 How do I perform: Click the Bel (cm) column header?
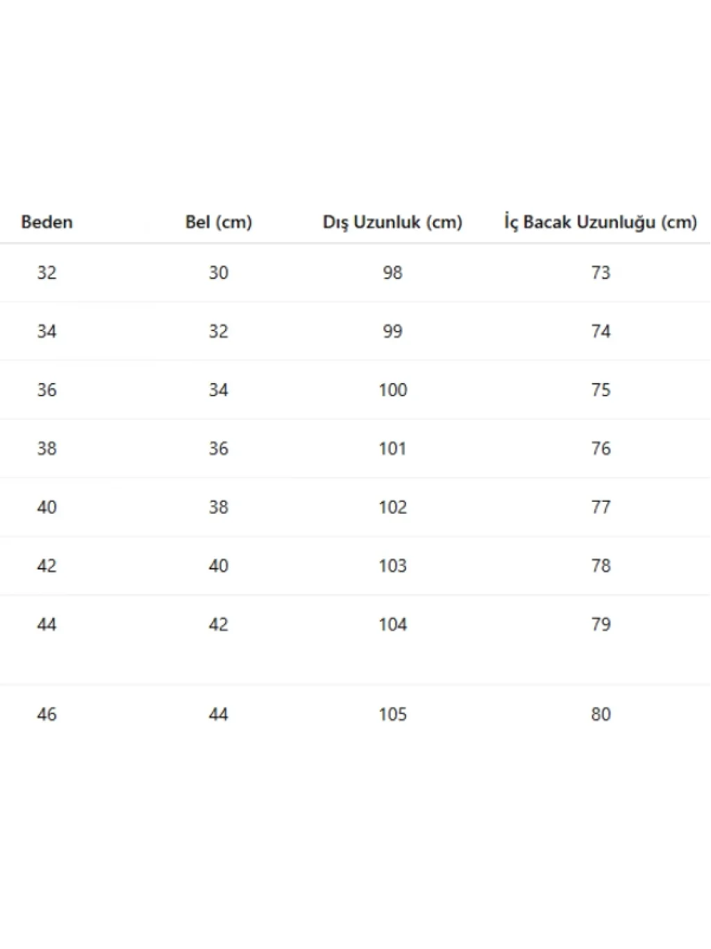219,222
